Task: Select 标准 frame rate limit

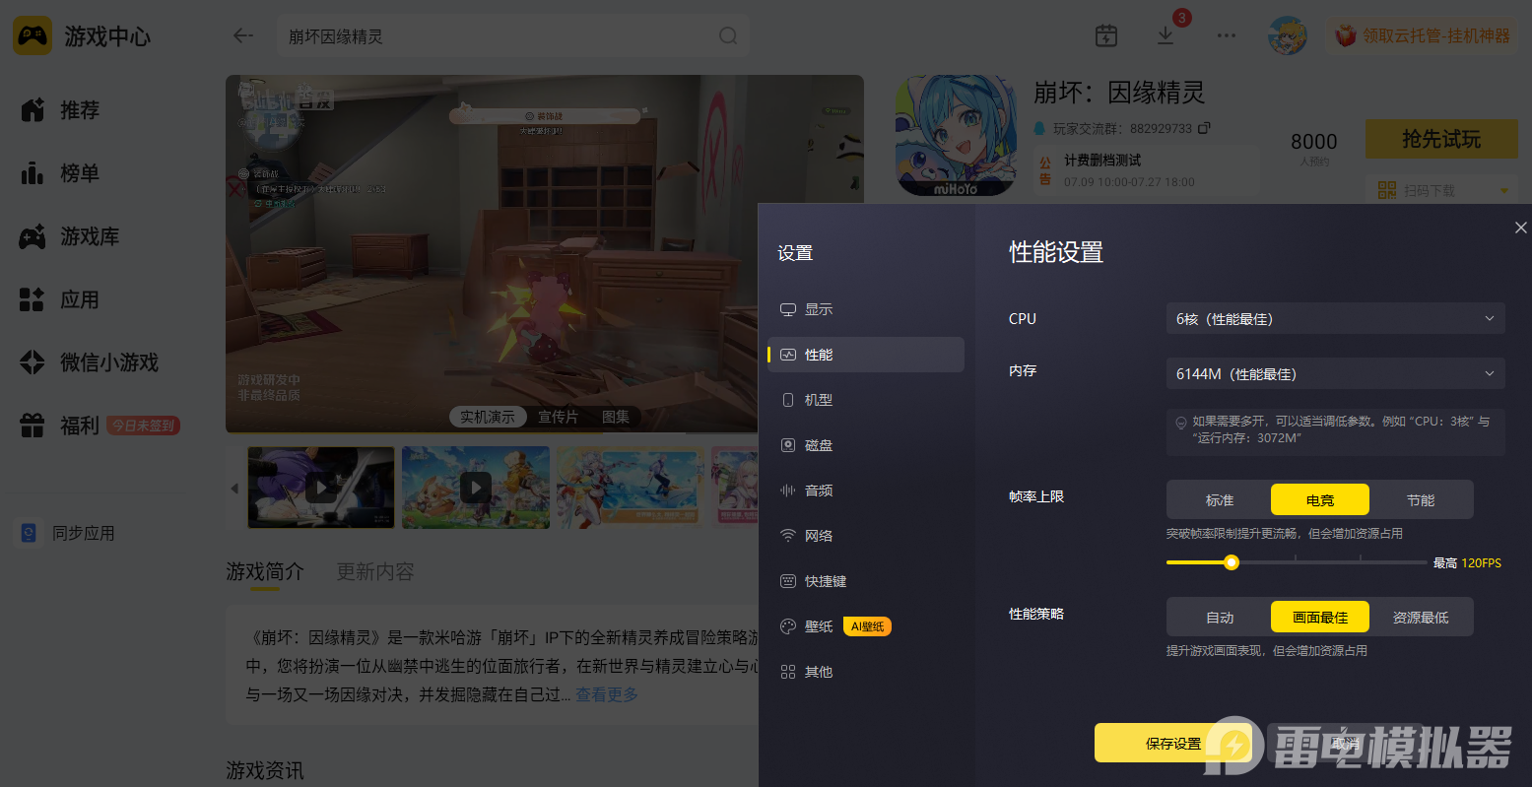Action: [x=1220, y=500]
